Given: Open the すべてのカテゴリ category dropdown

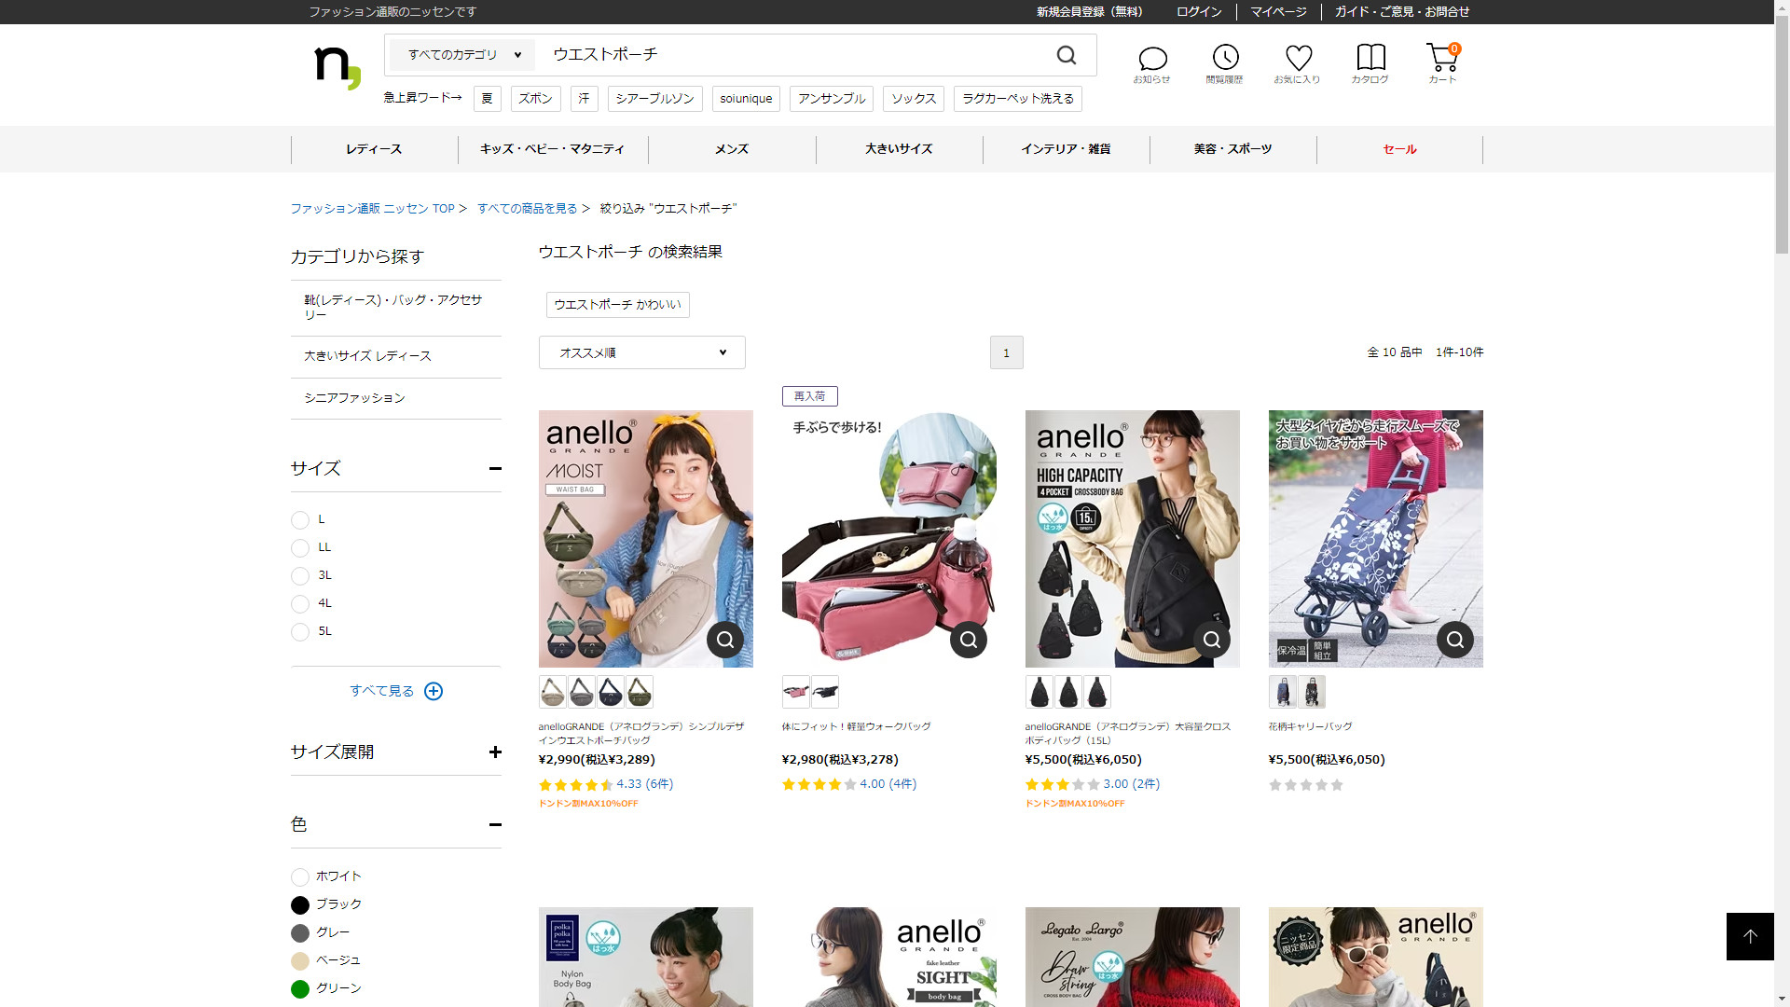Looking at the screenshot, I should [463, 55].
